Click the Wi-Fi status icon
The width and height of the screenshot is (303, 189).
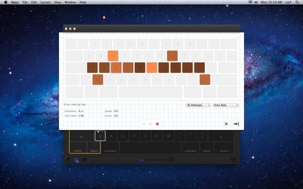[250, 2]
